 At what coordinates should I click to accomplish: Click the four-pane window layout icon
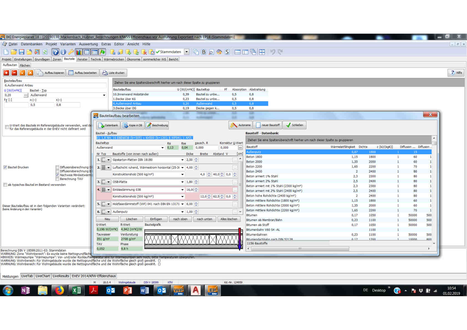(x=262, y=52)
